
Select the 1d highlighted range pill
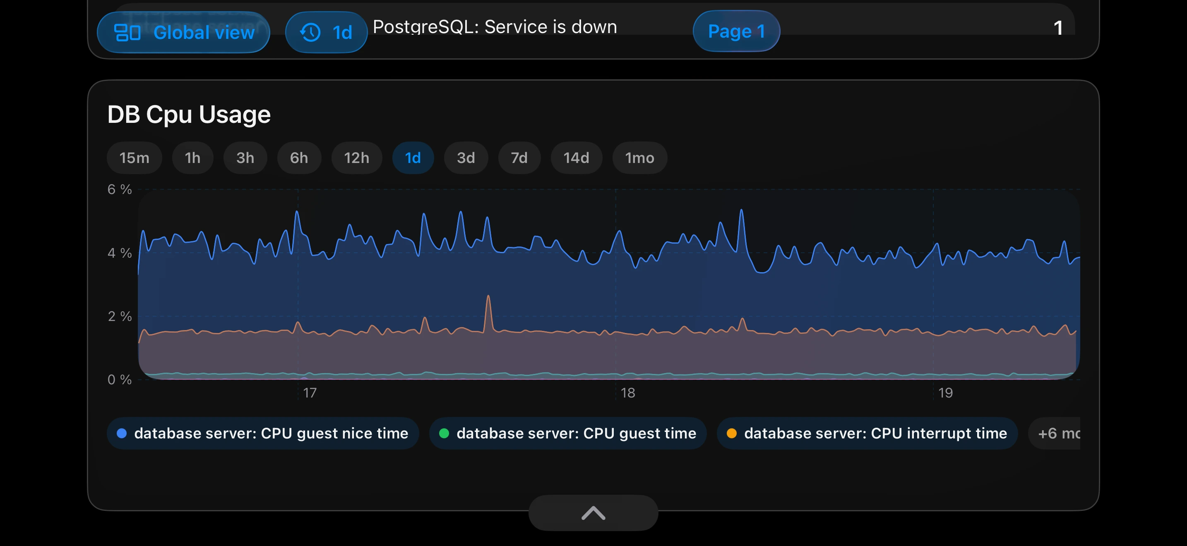(413, 158)
